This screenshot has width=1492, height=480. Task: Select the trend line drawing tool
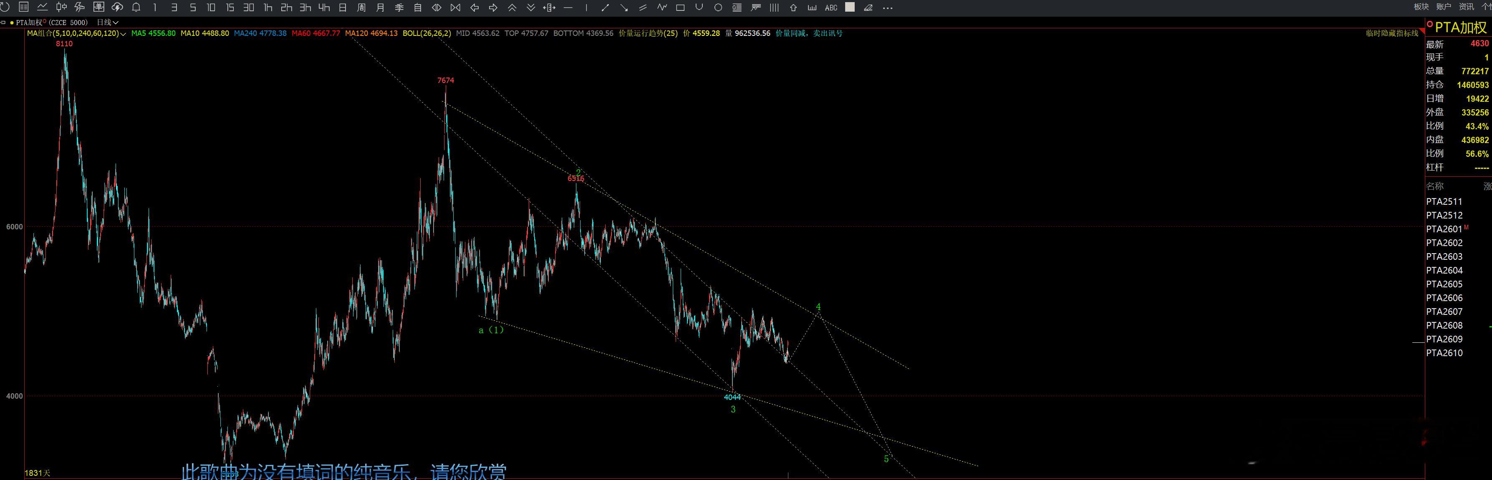tap(605, 8)
